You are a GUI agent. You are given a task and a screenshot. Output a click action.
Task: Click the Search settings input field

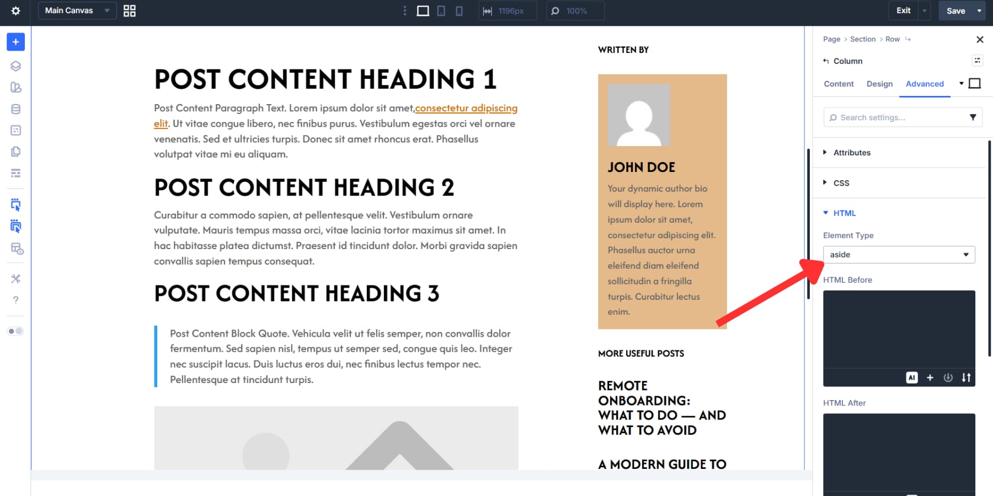[894, 117]
